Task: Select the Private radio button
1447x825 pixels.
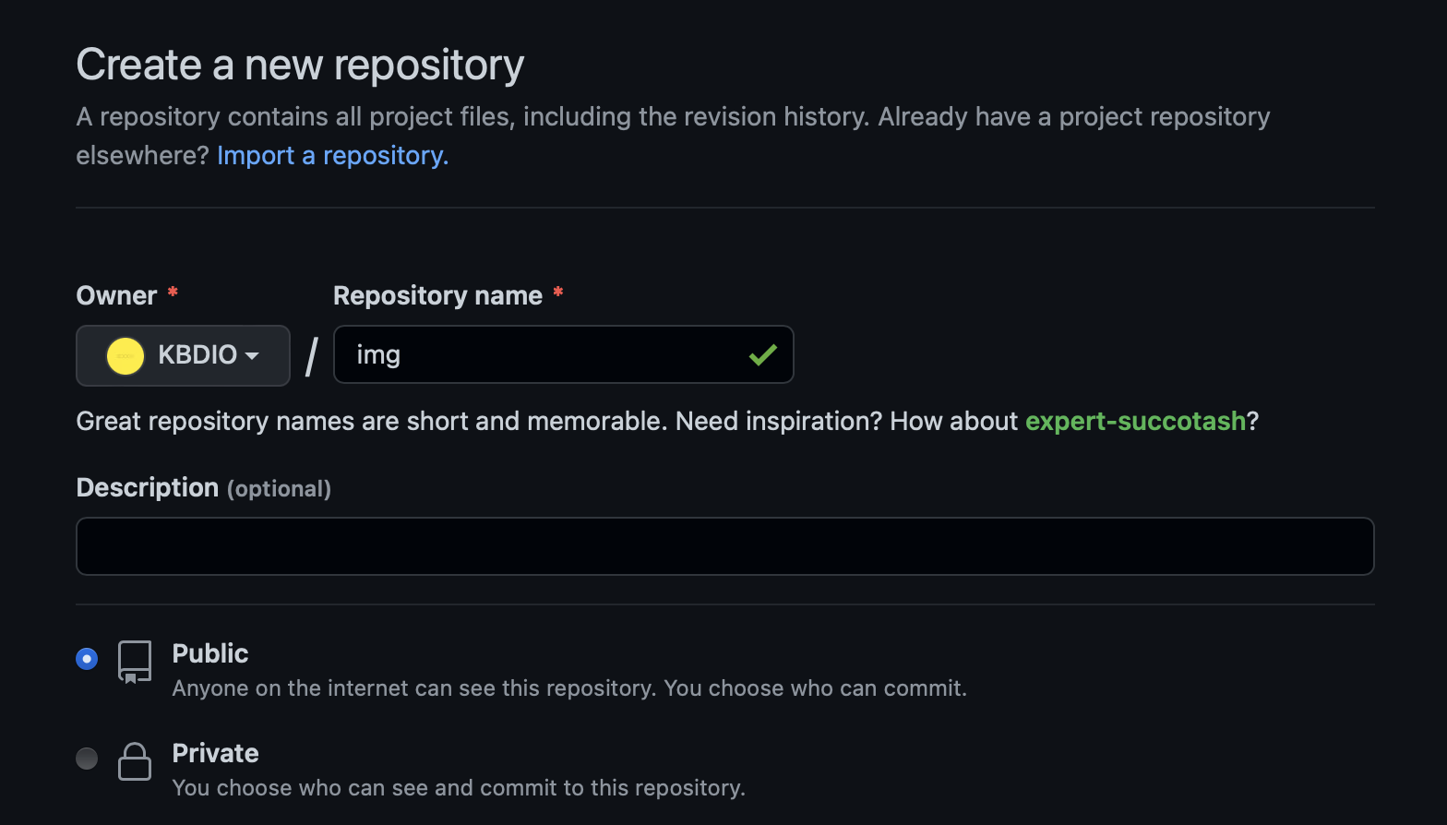Action: coord(87,759)
